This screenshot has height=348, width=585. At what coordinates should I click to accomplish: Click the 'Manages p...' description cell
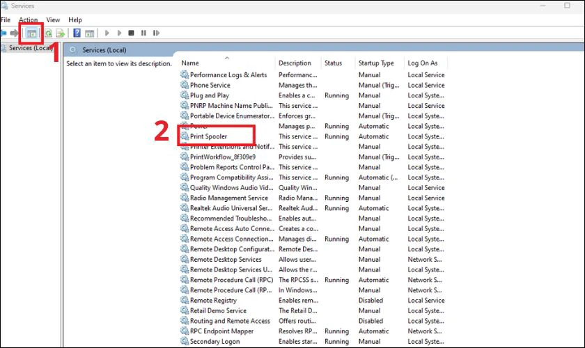pos(297,126)
